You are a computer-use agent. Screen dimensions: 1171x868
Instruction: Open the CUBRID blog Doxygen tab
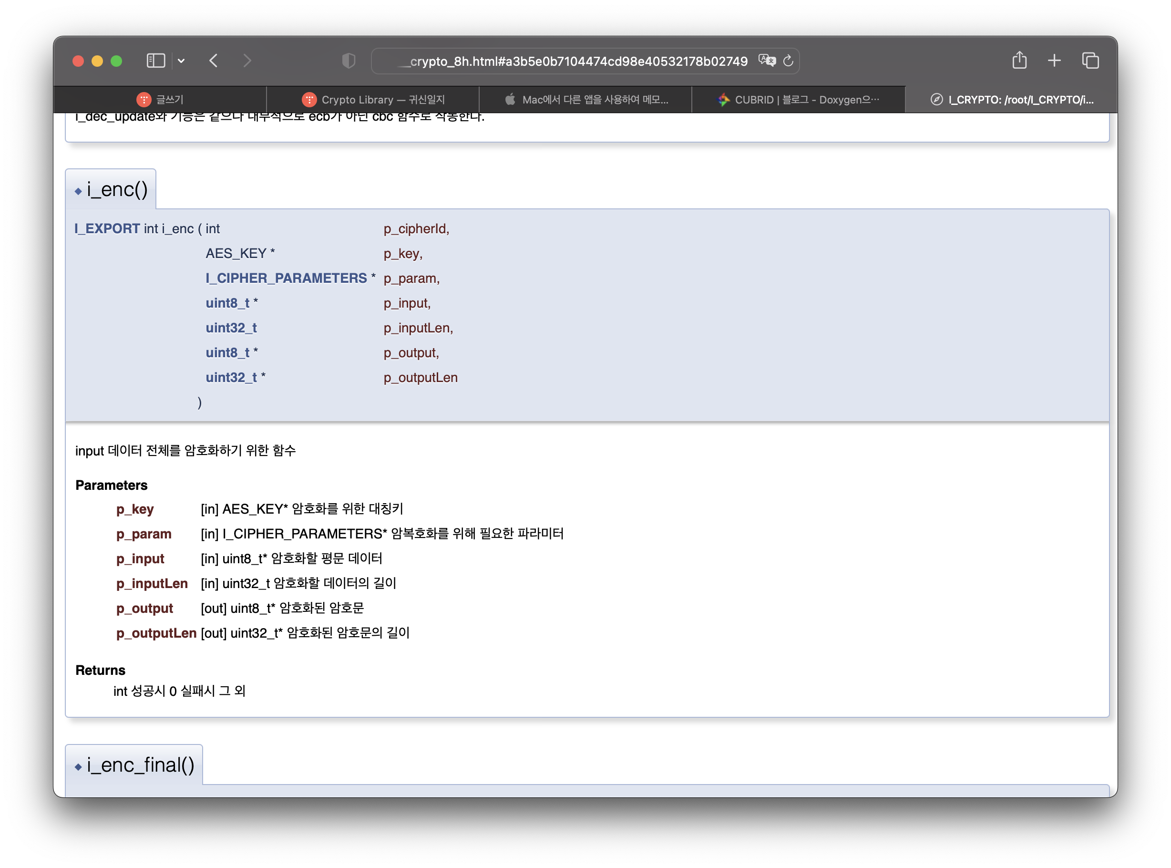click(798, 99)
